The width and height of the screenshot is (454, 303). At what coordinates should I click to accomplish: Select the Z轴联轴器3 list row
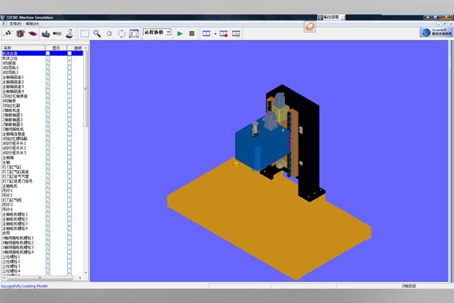point(43,125)
